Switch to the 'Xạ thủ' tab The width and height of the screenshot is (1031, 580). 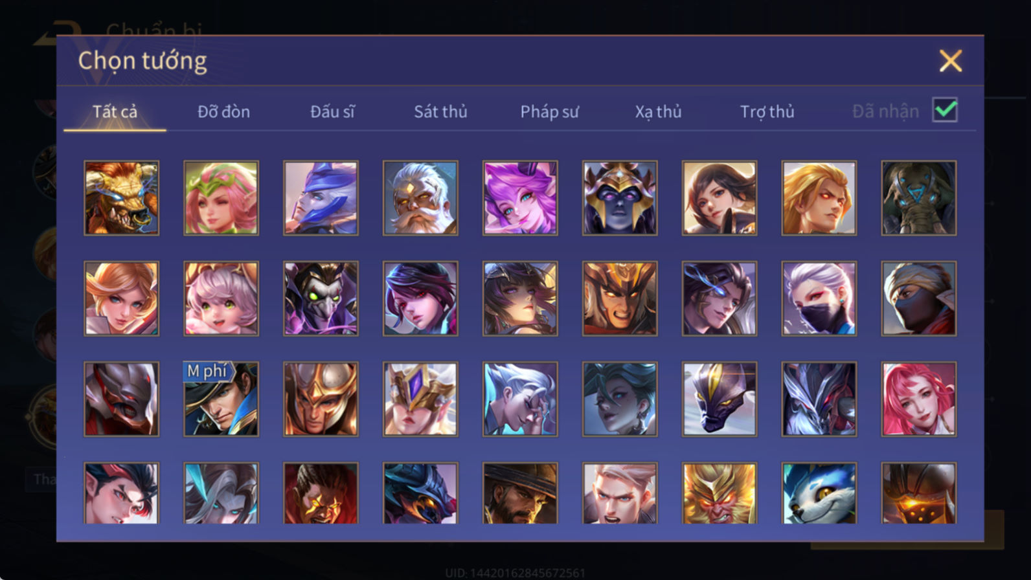[658, 112]
